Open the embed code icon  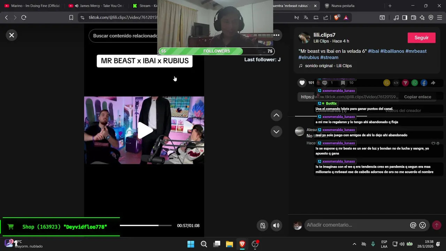396,83
